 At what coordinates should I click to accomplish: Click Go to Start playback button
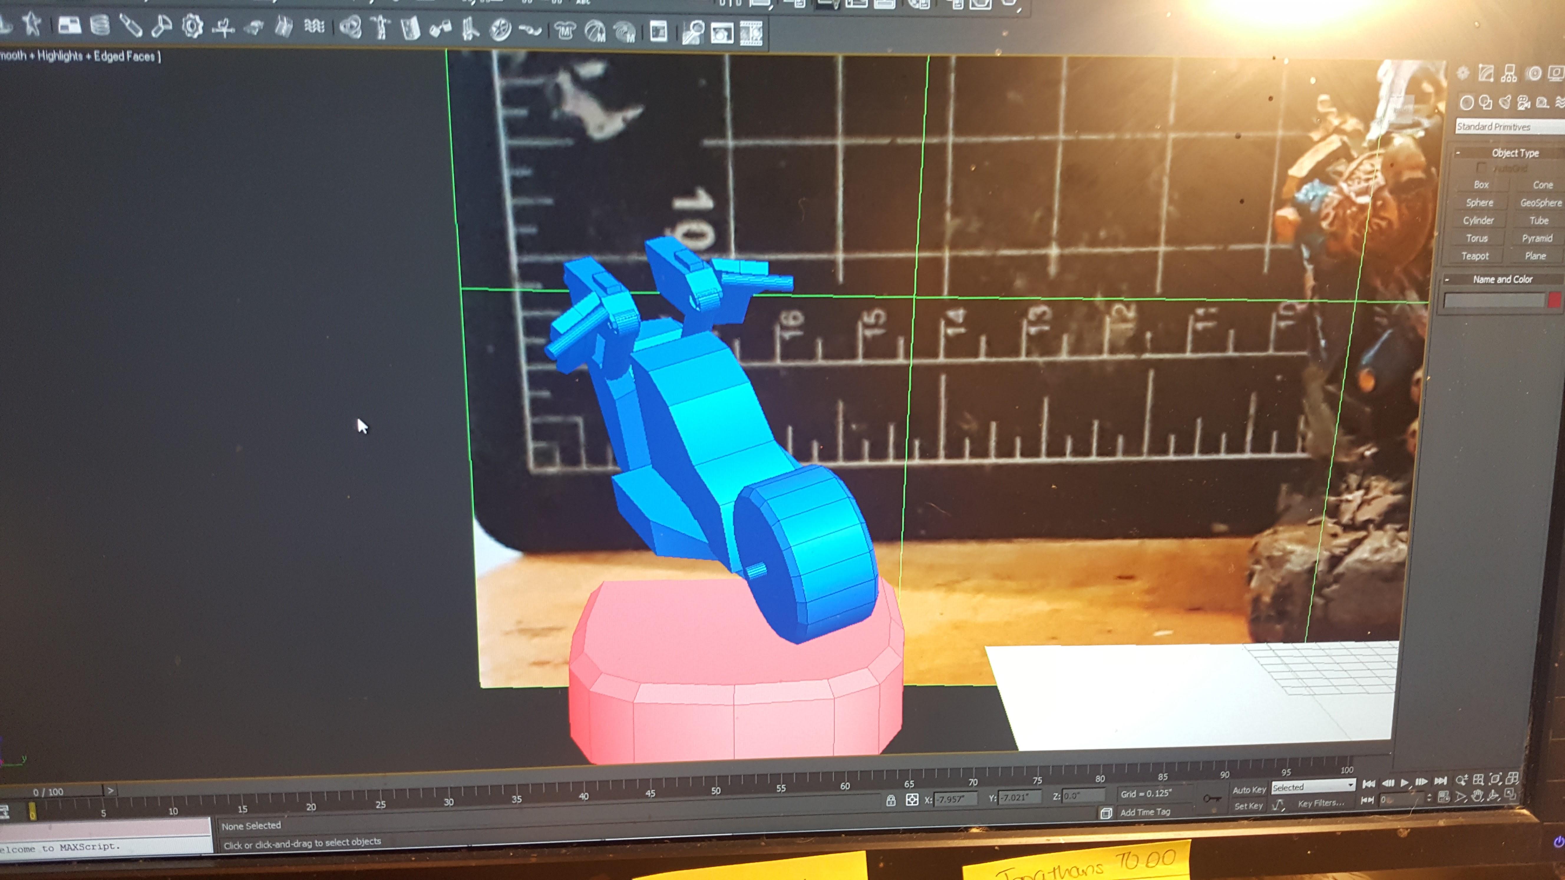coord(1369,784)
